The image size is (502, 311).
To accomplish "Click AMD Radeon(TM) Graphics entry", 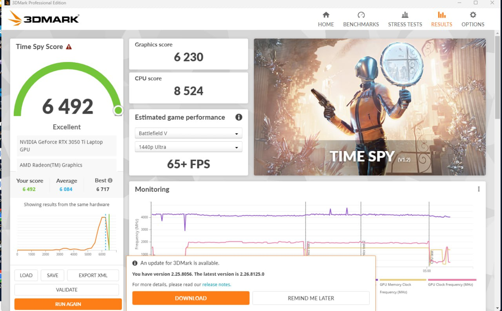I will 67,165.
